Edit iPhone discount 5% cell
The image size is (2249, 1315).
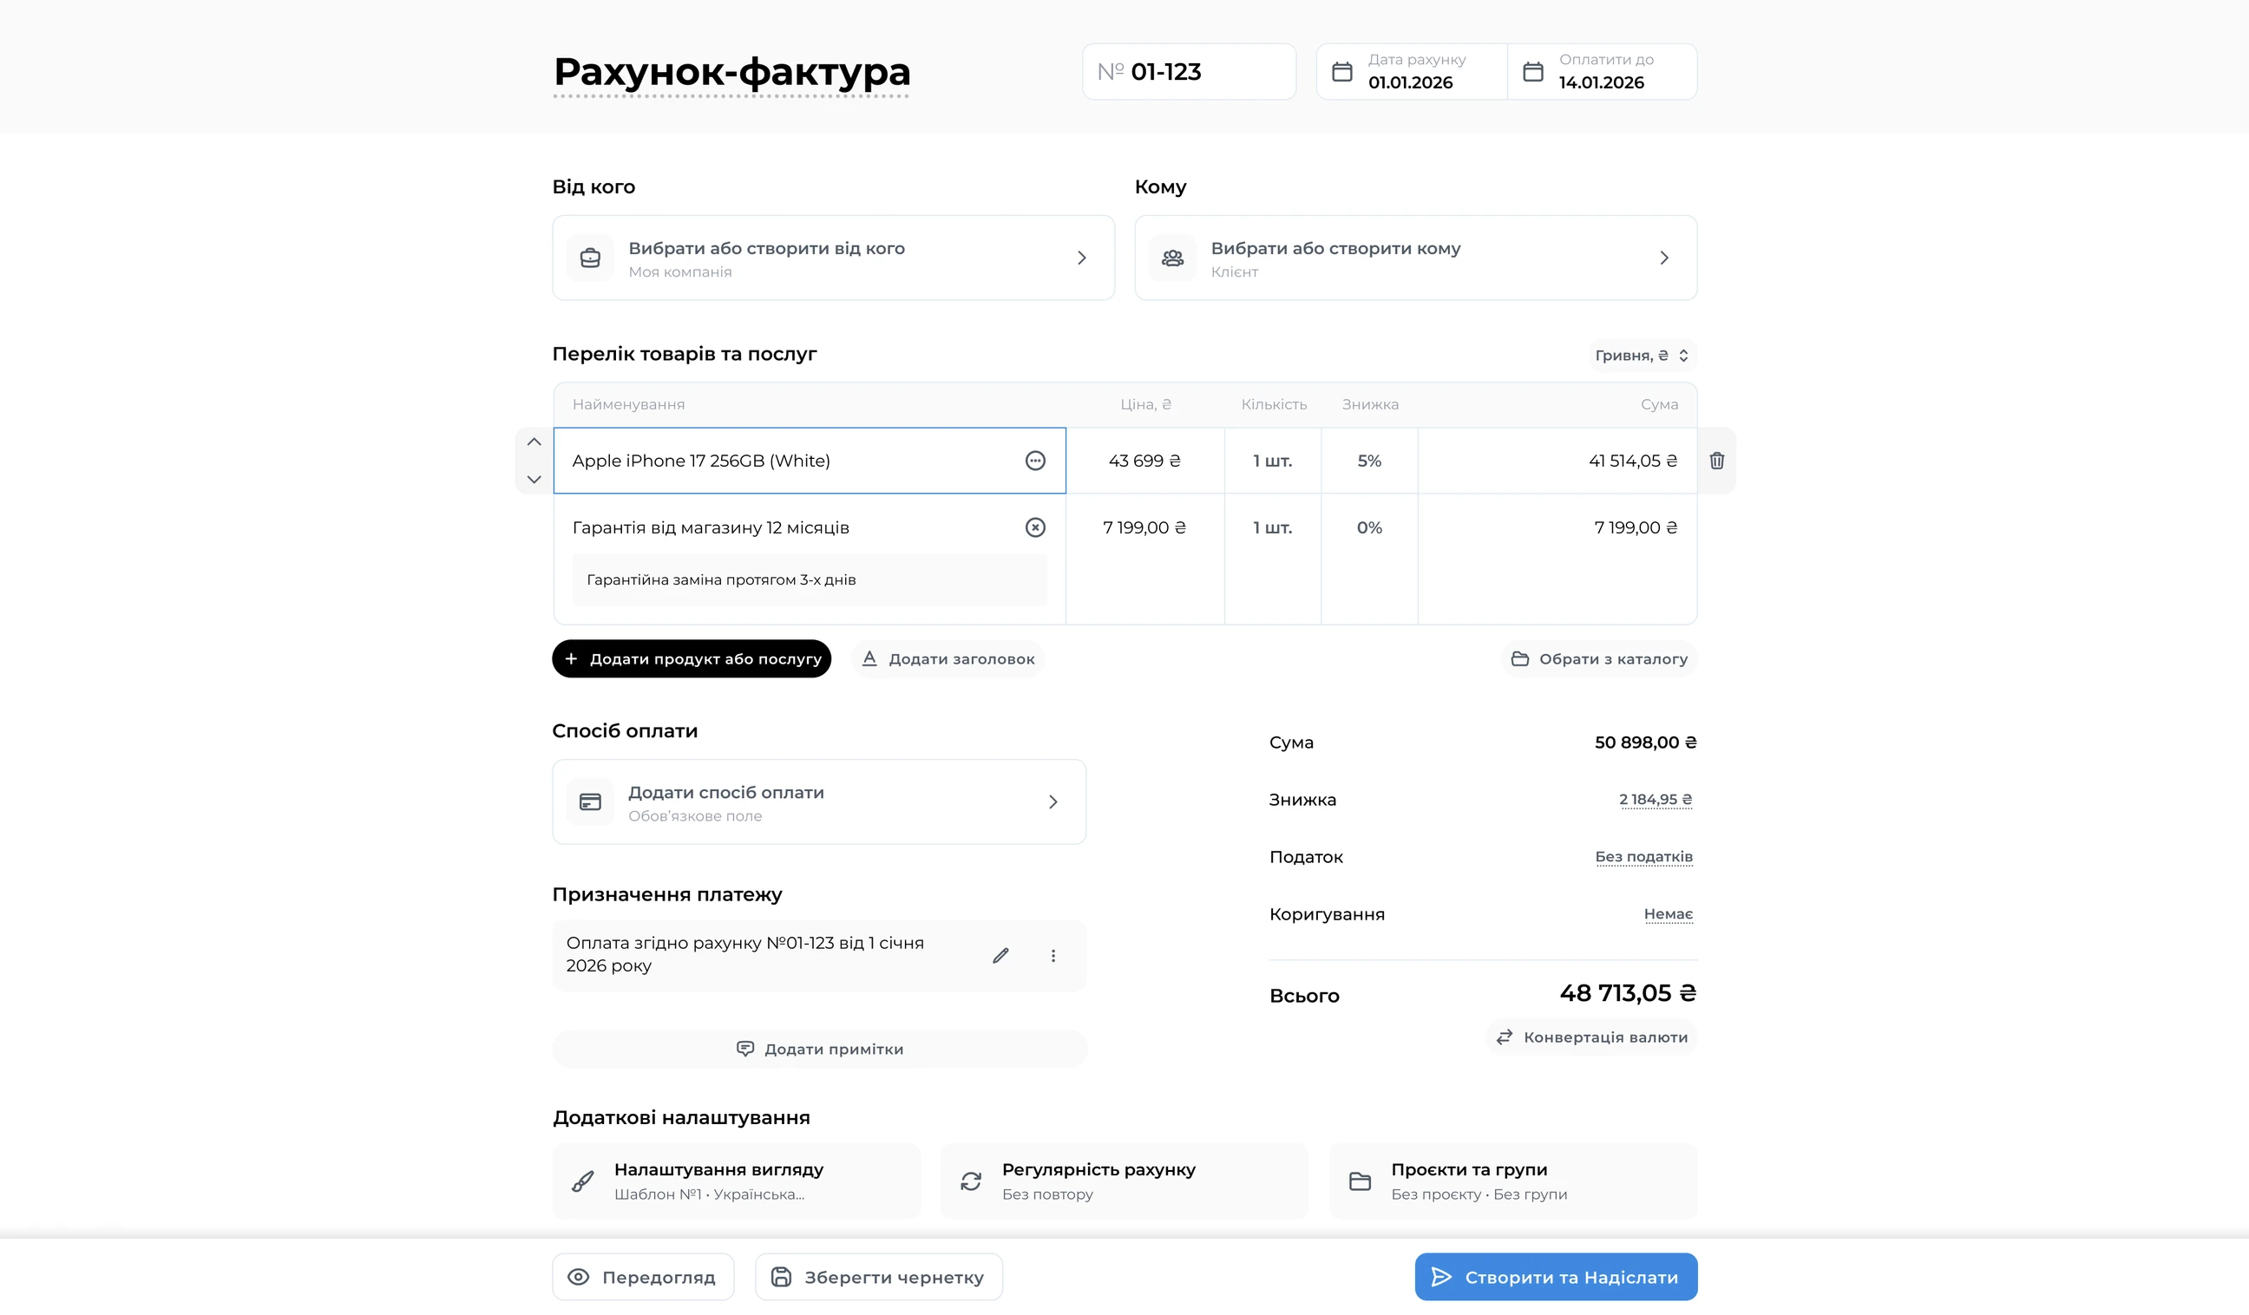point(1369,461)
